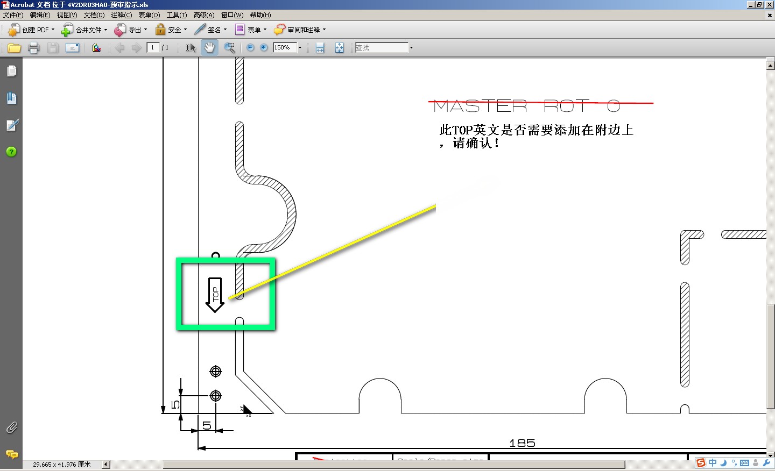Click the page number input field
The image size is (775, 471).
tap(153, 48)
